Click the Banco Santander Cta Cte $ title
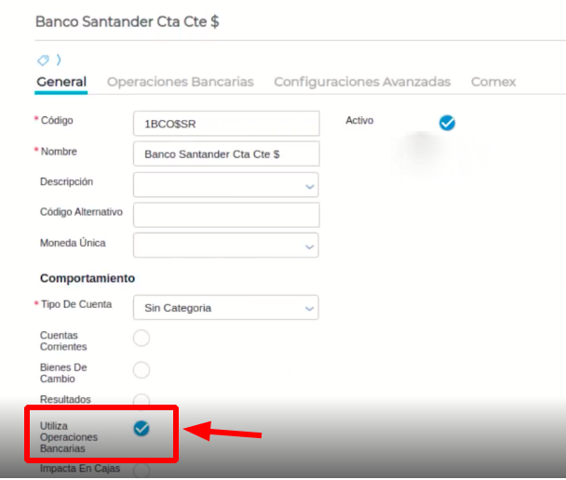566x480 pixels. click(x=128, y=20)
